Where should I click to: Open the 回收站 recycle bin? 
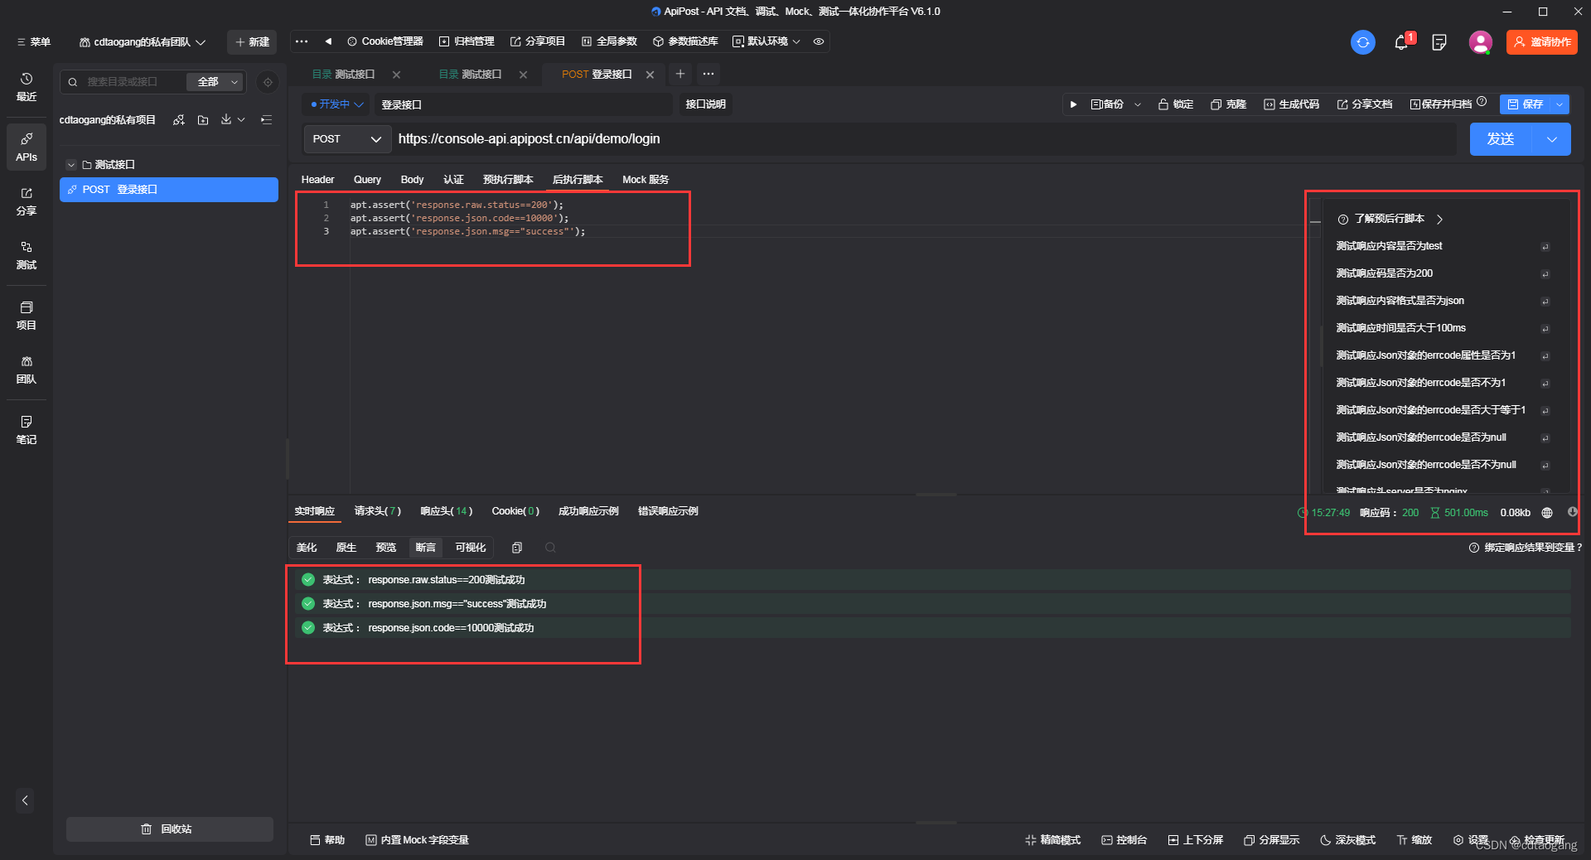[x=169, y=829]
